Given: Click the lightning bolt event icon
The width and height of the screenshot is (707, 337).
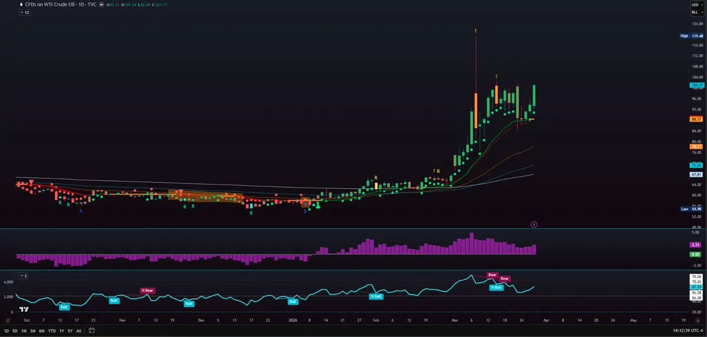Looking at the screenshot, I should coord(534,224).
